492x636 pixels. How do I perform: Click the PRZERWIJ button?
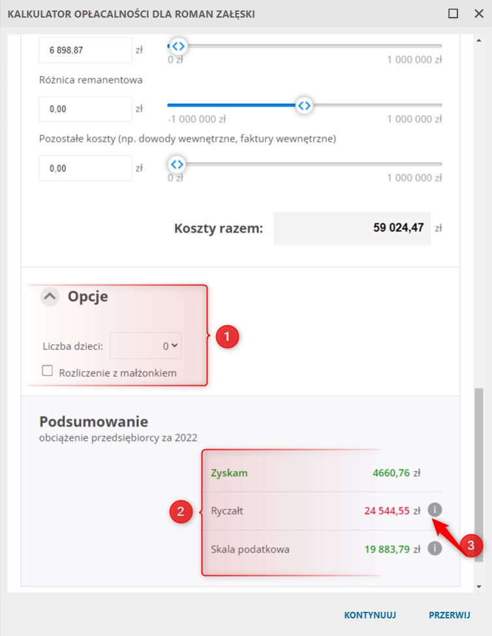pos(449,614)
